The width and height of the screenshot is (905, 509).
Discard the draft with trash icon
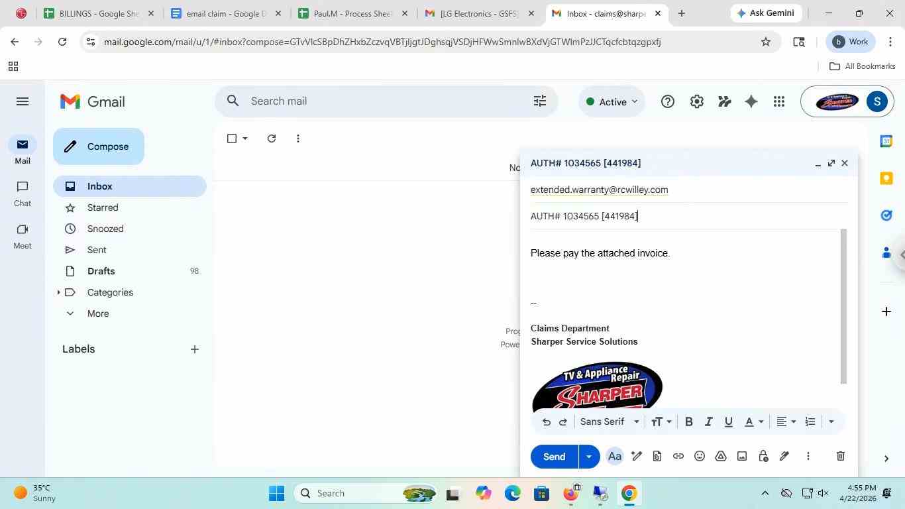[x=840, y=456]
